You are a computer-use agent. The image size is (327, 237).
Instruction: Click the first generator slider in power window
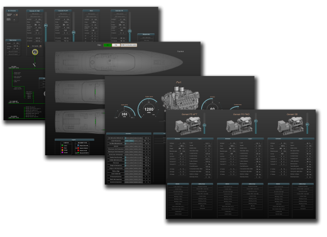46,25
